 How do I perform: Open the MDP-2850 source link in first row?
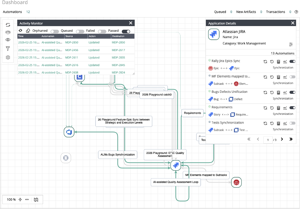tap(72, 42)
